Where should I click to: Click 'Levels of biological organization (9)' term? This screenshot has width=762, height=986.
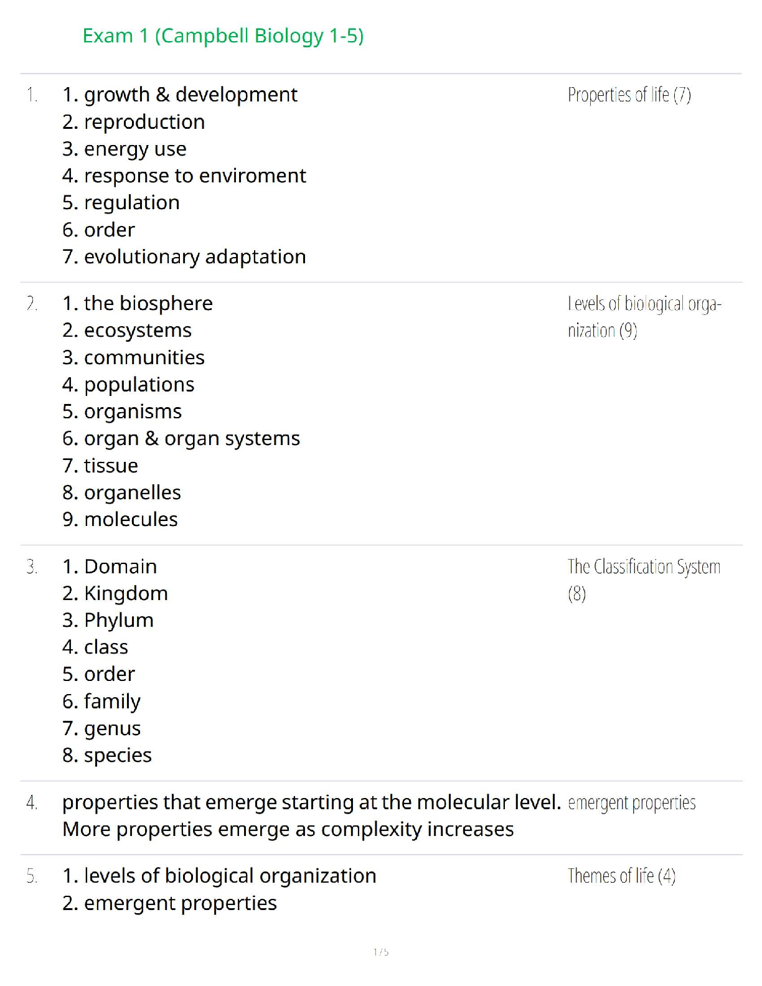coord(644,316)
